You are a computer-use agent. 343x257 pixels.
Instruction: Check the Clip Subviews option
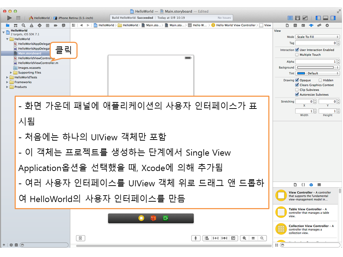click(297, 90)
